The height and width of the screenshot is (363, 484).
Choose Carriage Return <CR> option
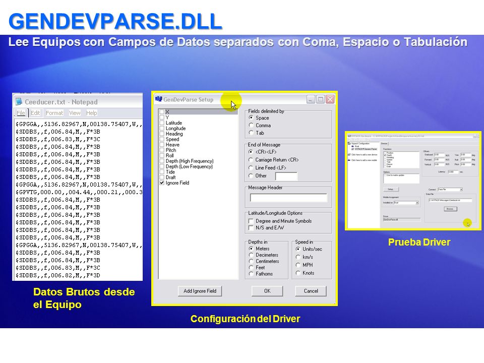pyautogui.click(x=251, y=160)
